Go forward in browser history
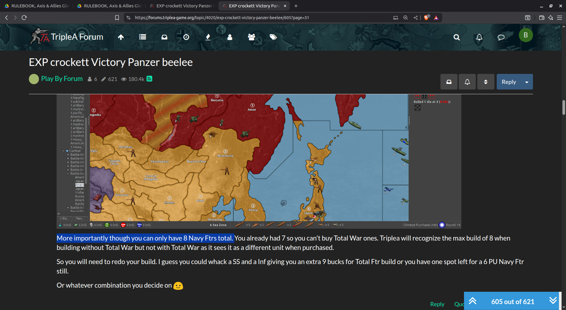Screen dimensions: 566x310 (x=15, y=18)
